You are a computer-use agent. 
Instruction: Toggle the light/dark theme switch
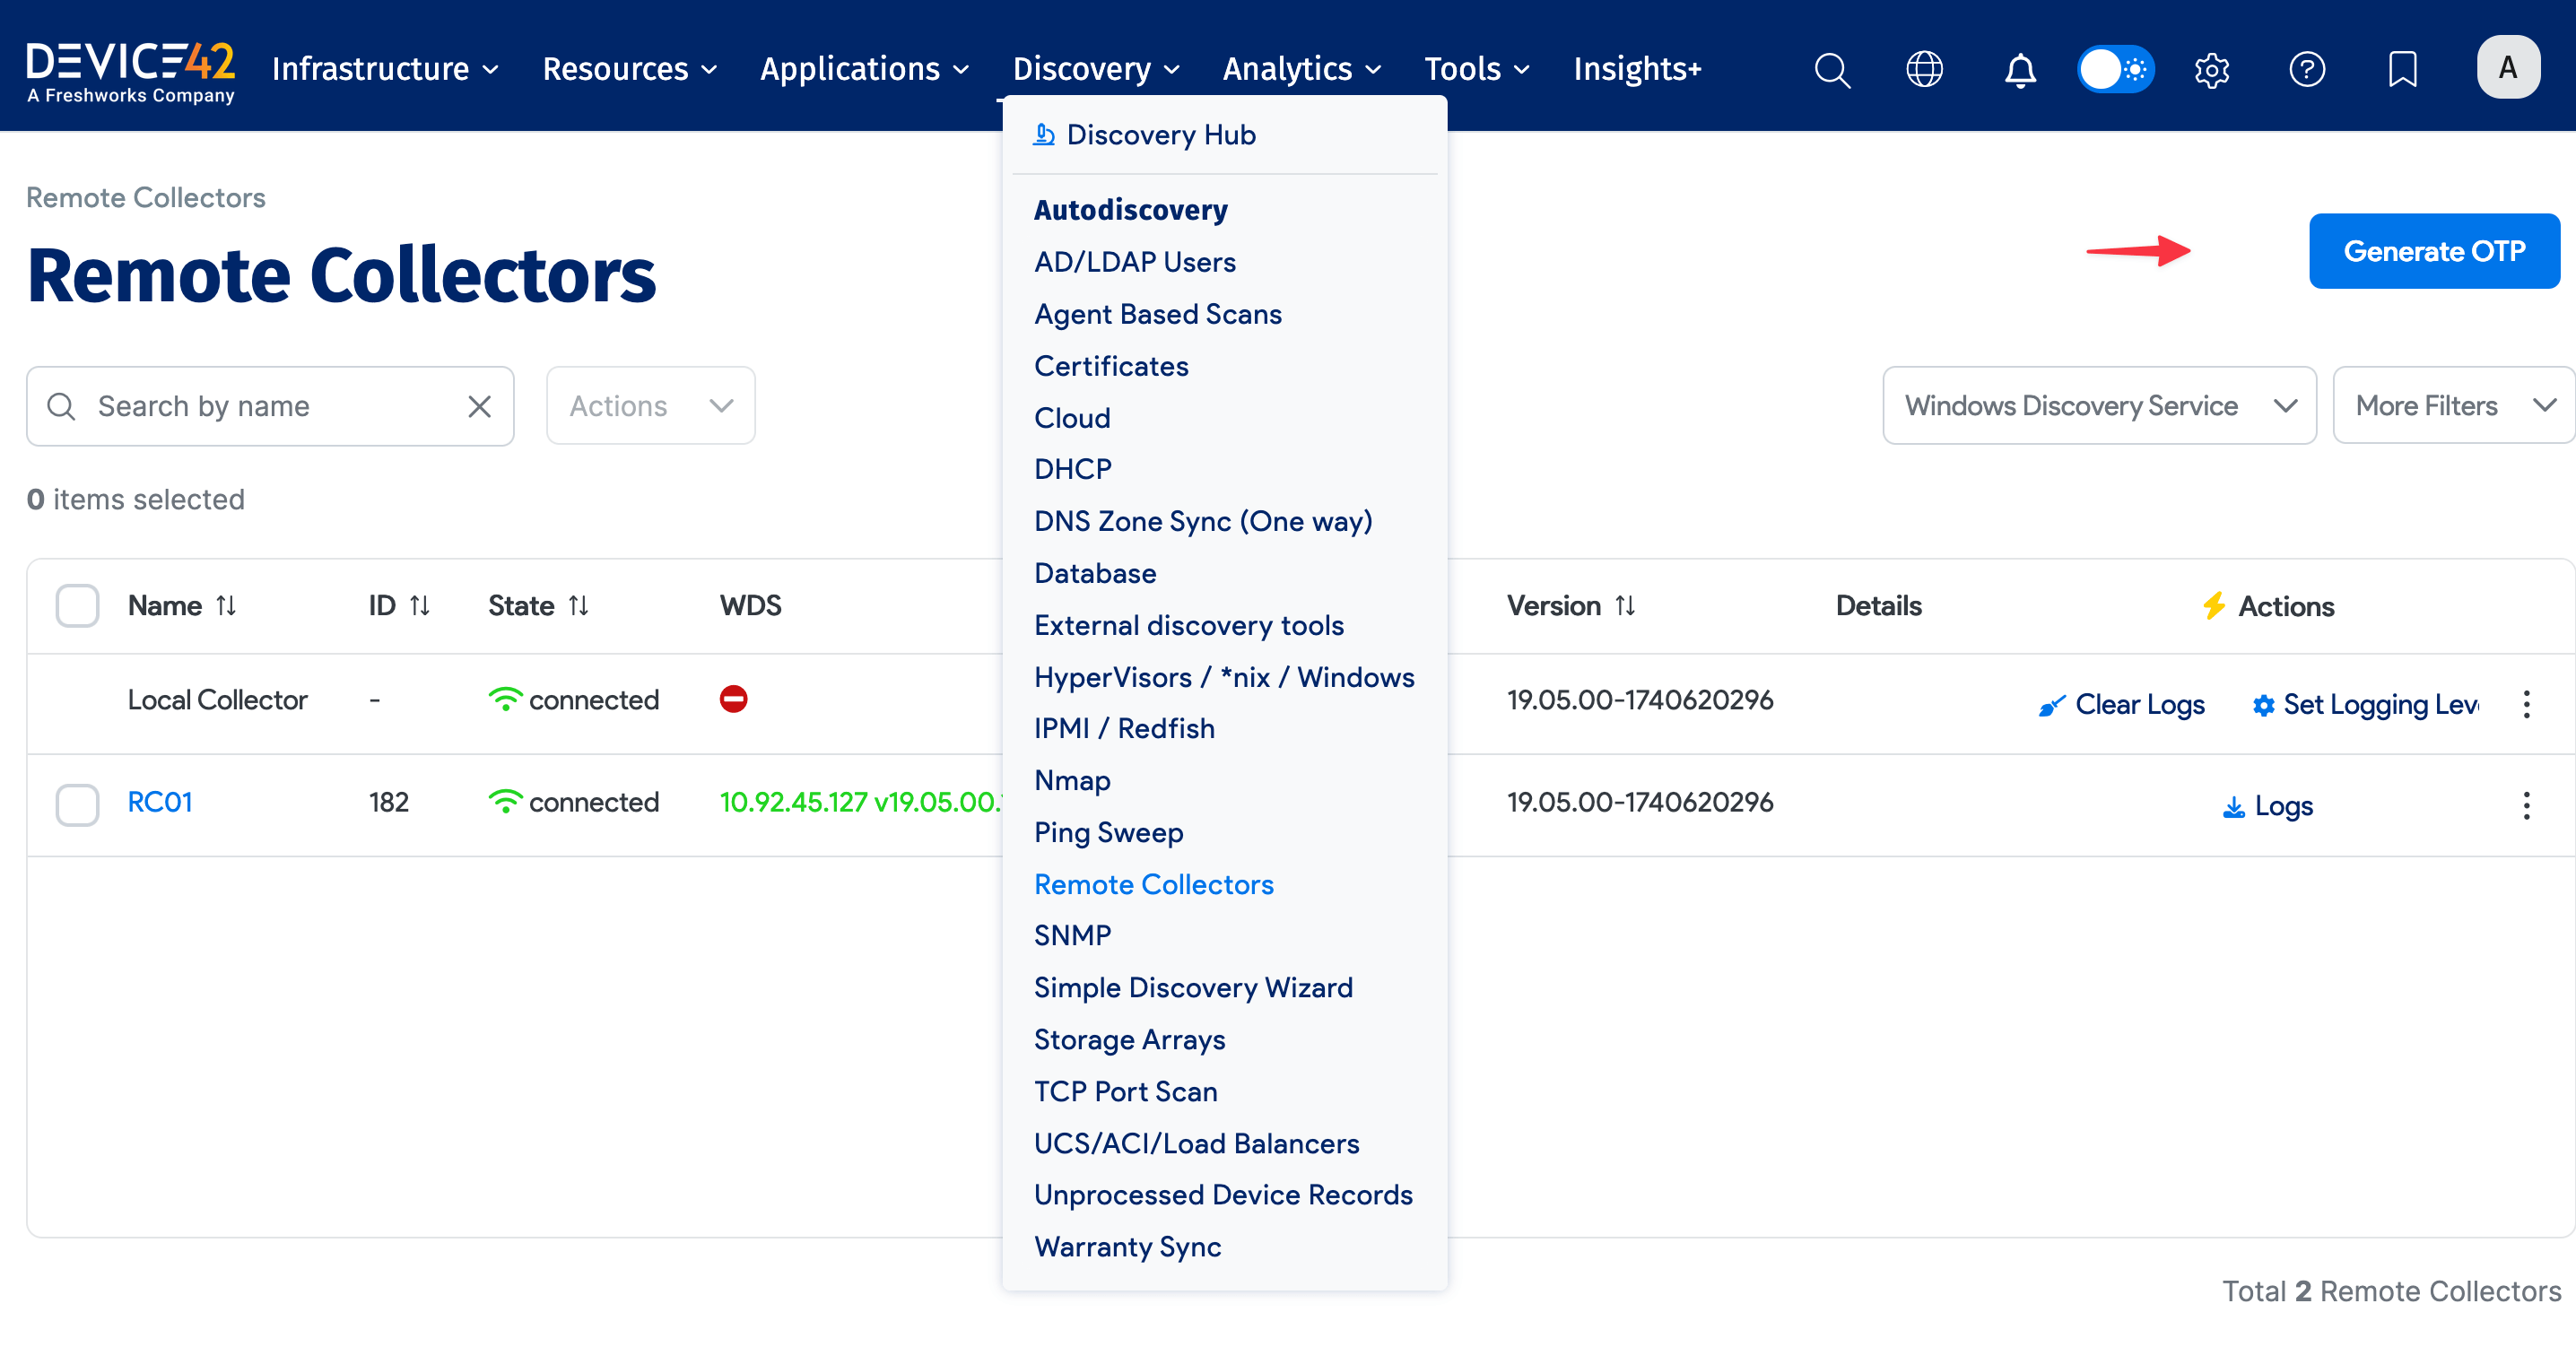(2115, 70)
